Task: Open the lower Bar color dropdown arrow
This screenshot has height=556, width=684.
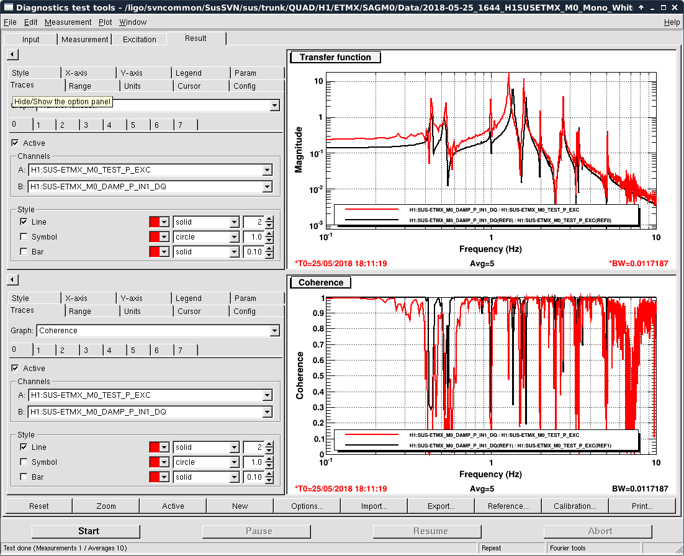Action: click(164, 477)
